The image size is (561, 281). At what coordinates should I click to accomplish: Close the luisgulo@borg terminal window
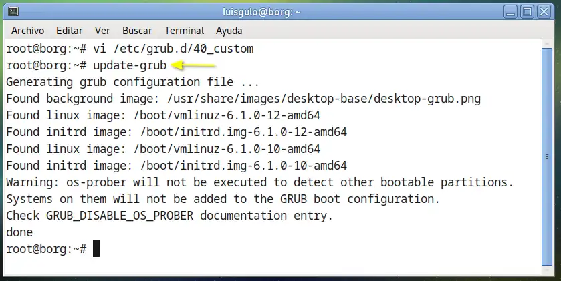point(544,12)
